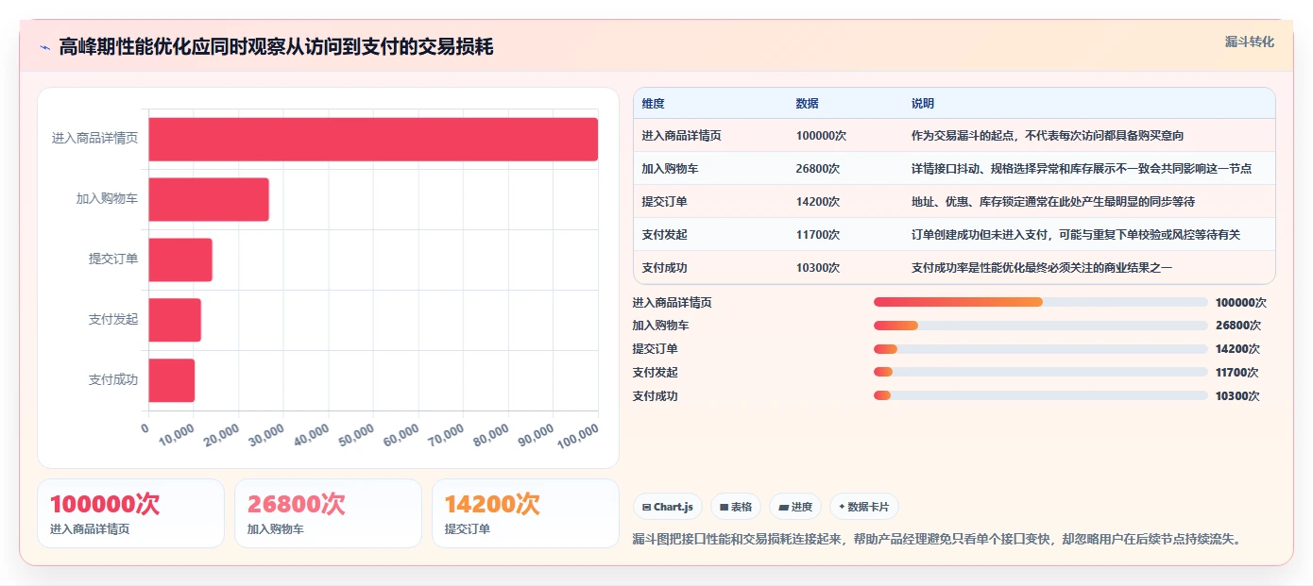Click the 进入商品详情页 progress bar

coord(1040,302)
